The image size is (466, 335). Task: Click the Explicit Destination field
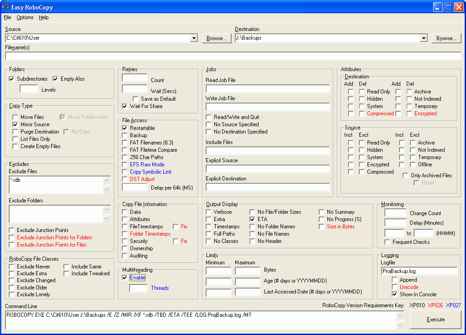(x=268, y=187)
